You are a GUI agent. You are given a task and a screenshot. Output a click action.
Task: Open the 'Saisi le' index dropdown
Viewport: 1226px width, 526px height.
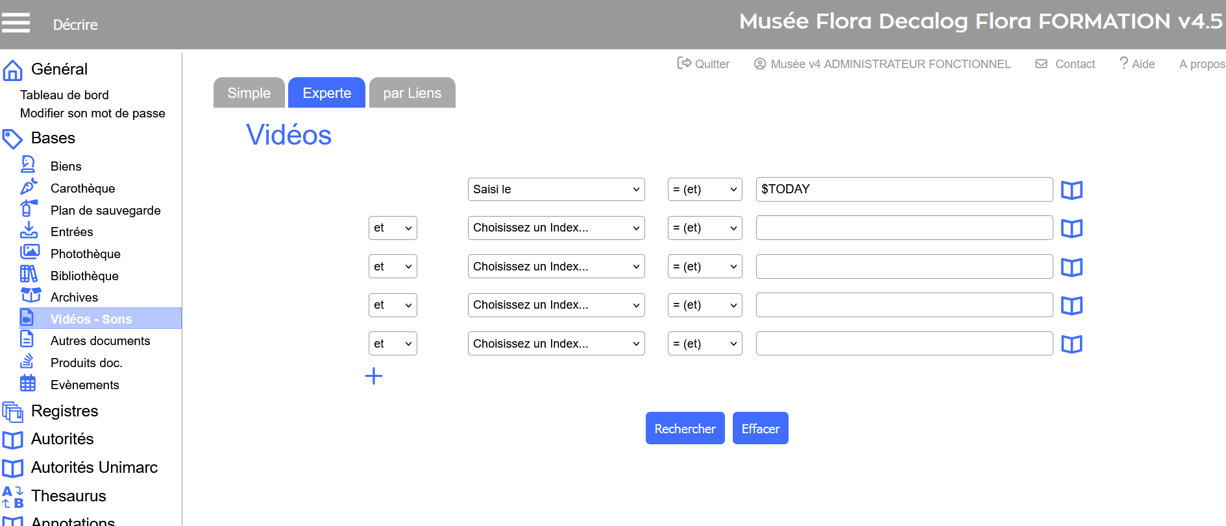point(556,189)
